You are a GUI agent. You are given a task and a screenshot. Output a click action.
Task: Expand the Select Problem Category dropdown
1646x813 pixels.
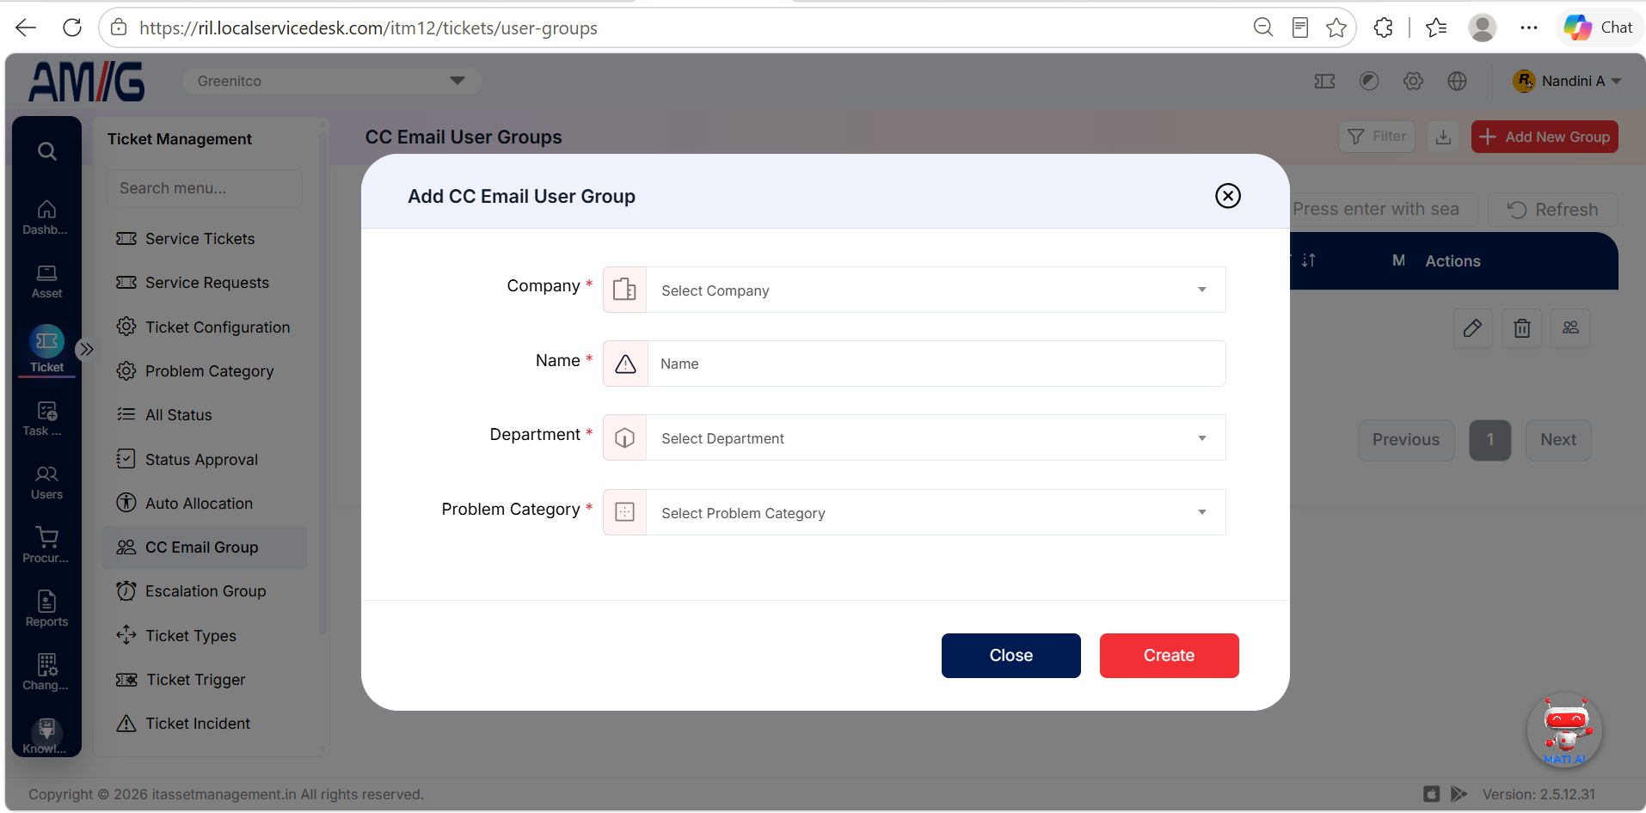[x=914, y=513]
